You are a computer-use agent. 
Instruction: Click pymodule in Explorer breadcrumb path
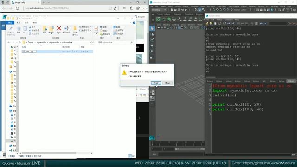pos(41,42)
